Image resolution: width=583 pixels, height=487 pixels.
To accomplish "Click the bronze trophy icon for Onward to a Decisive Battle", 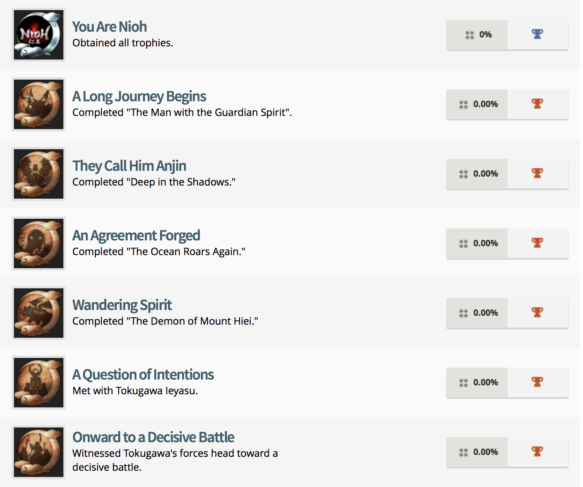I will 537,452.
